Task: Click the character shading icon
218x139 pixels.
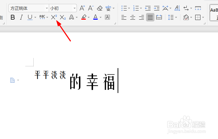Action: tap(107, 17)
